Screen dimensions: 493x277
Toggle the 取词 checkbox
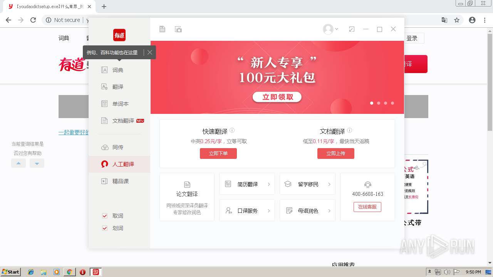[105, 216]
